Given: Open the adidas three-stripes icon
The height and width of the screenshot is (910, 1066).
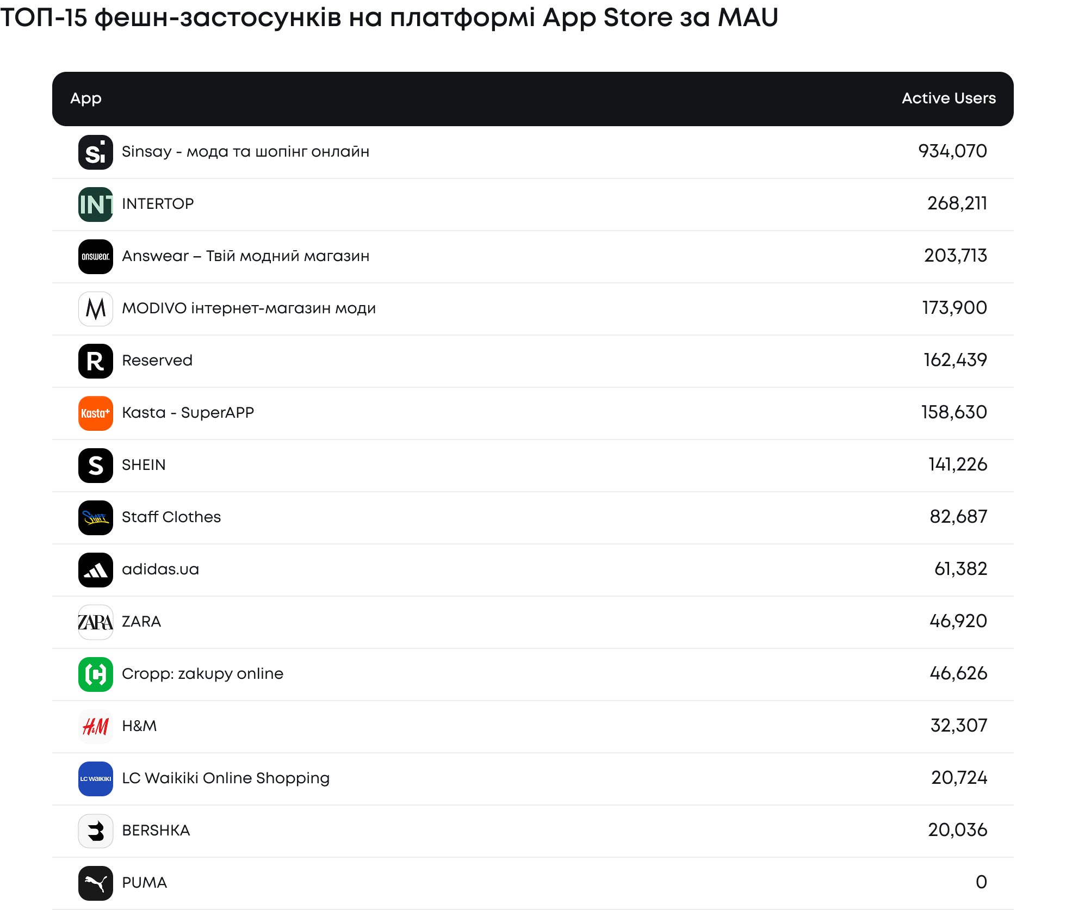Looking at the screenshot, I should 96,570.
